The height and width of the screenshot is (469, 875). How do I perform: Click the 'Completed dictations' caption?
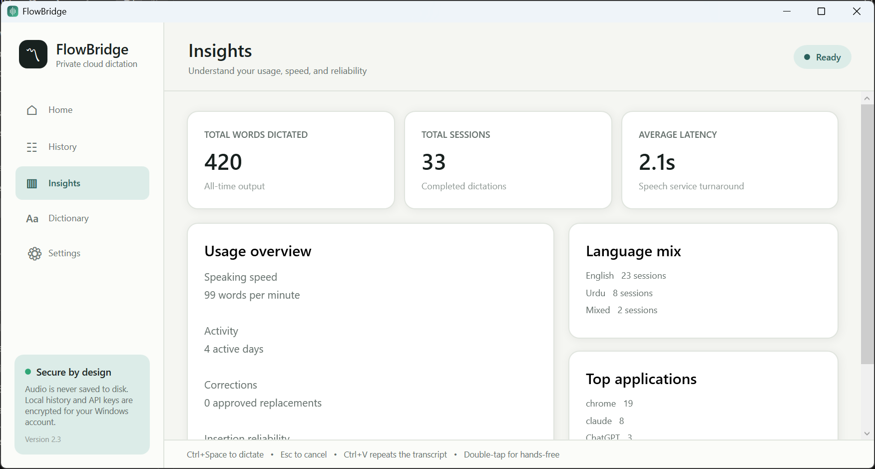click(463, 186)
